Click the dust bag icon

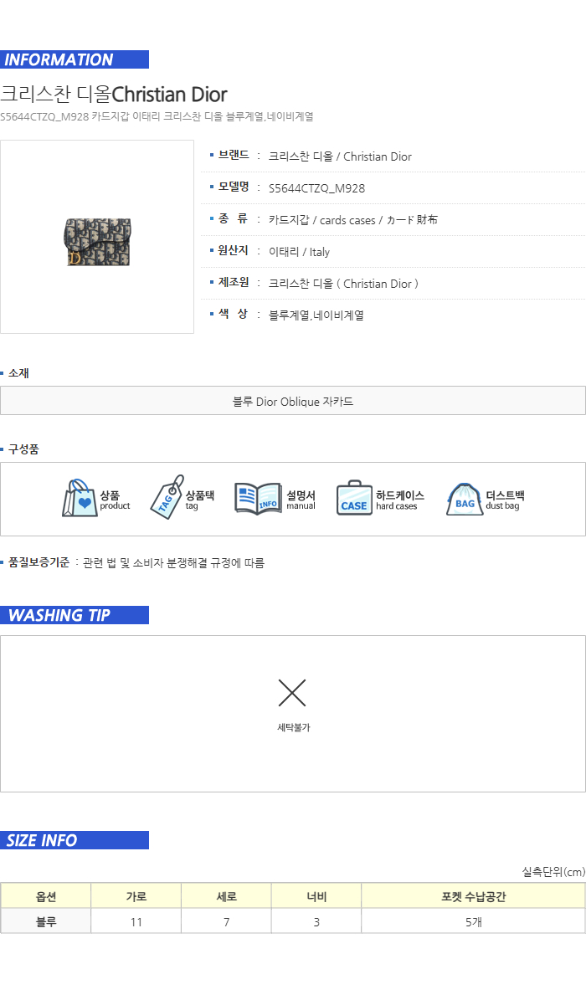pyautogui.click(x=464, y=499)
